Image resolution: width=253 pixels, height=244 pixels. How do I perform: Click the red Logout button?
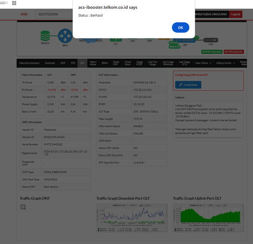pos(236,14)
